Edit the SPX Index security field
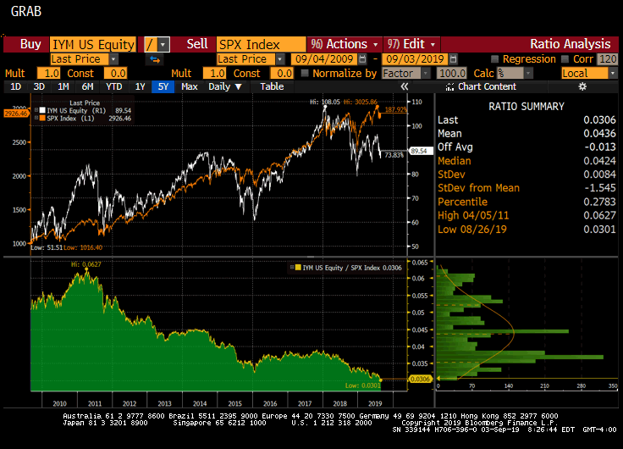The image size is (623, 449). coord(261,45)
